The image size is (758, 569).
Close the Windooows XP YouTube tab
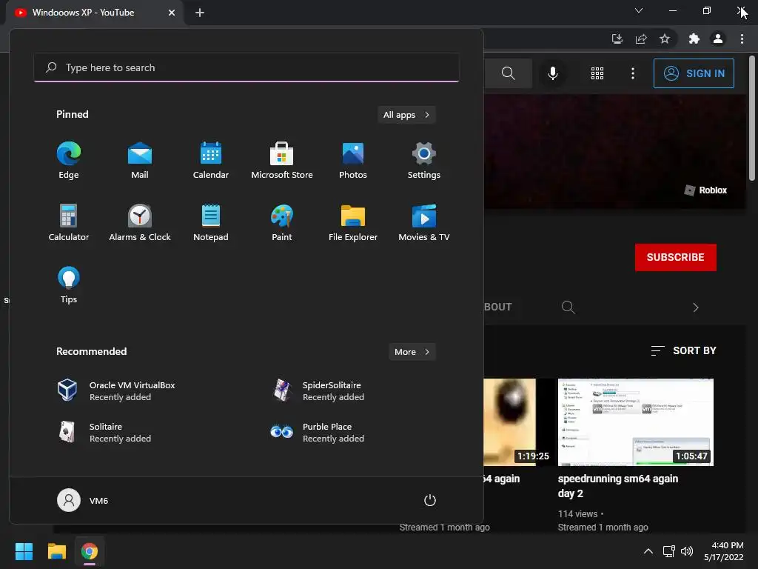172,13
